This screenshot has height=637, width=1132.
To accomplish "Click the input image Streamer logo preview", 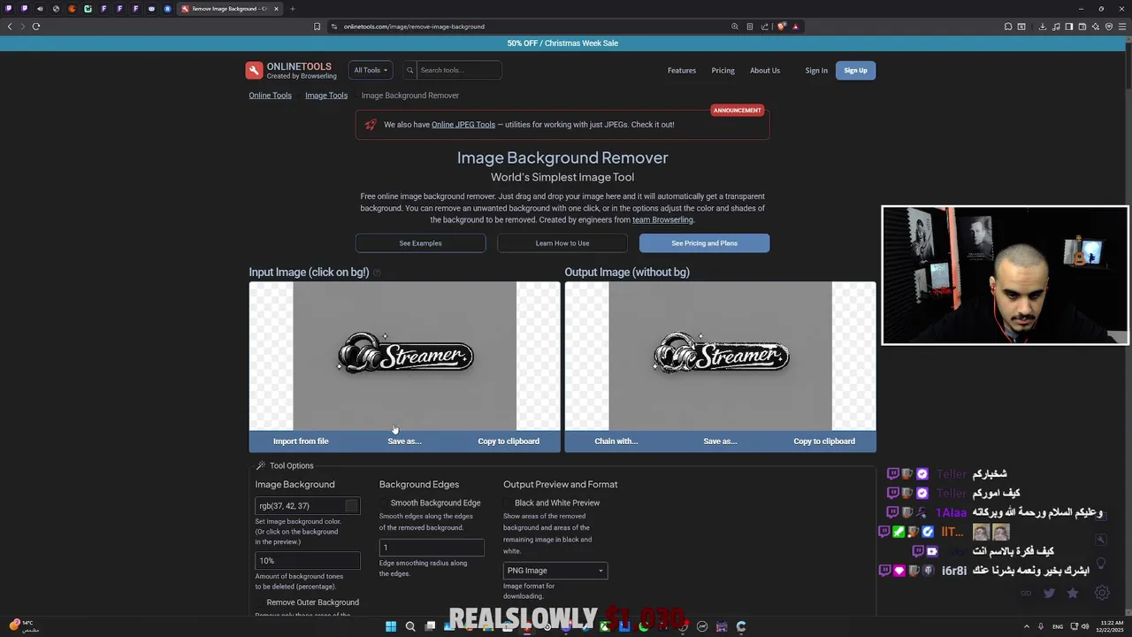I will click(x=405, y=356).
